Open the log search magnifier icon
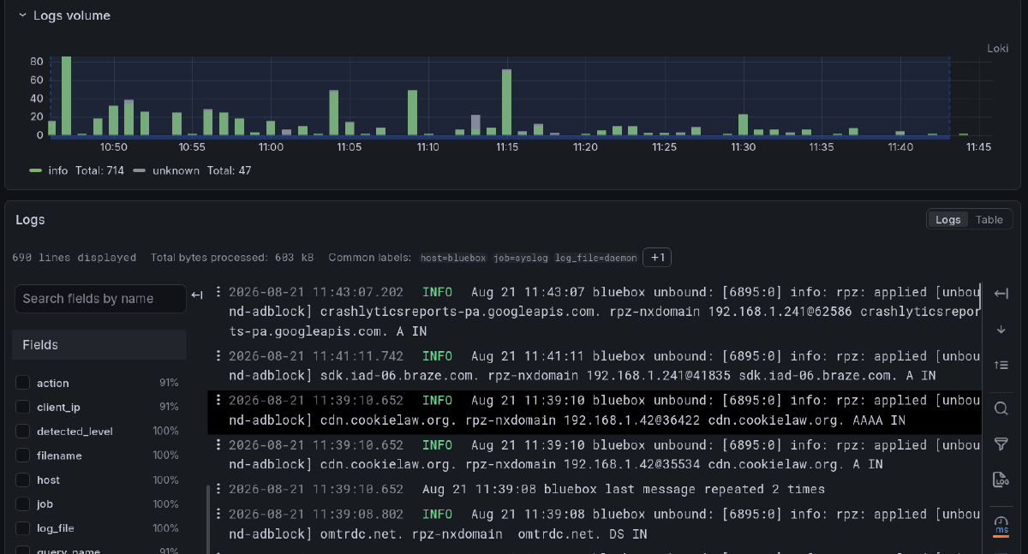 1001,408
